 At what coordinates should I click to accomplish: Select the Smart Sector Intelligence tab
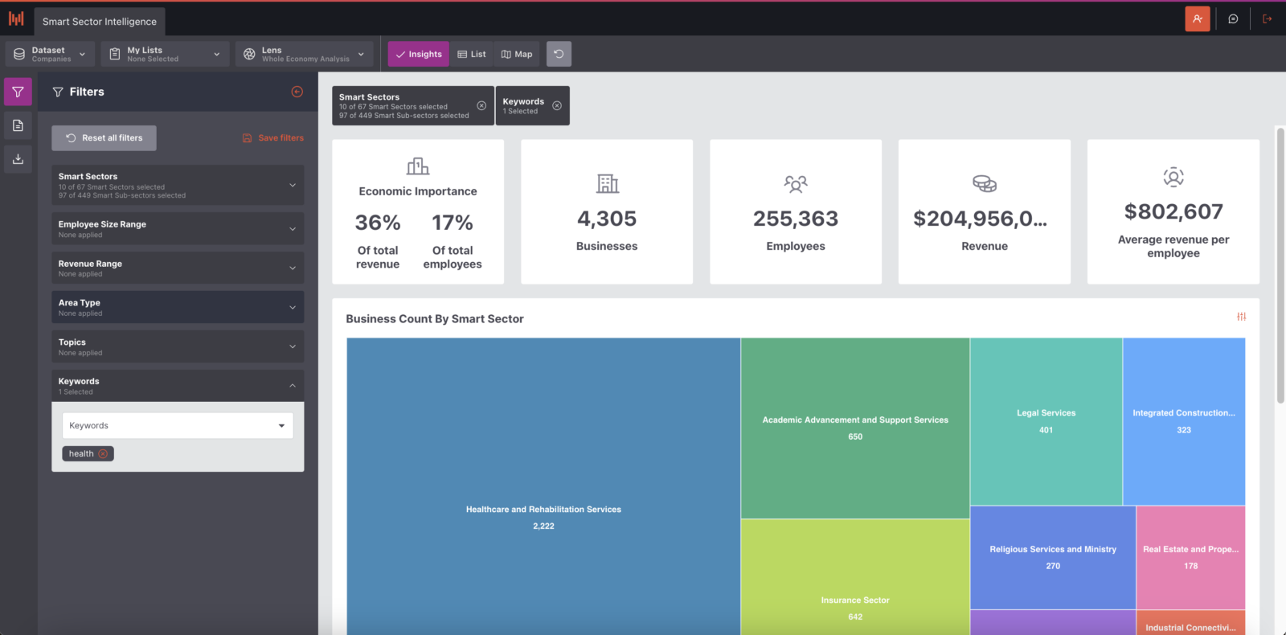[x=100, y=22]
